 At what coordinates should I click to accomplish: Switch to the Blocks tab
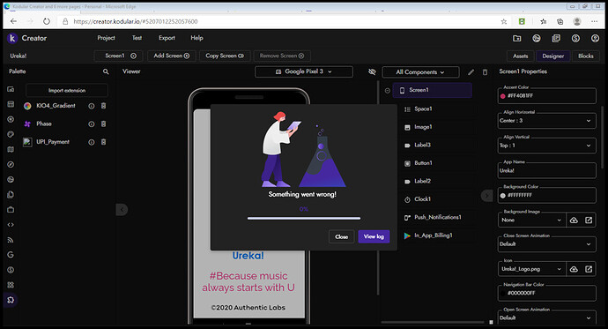[x=585, y=56]
